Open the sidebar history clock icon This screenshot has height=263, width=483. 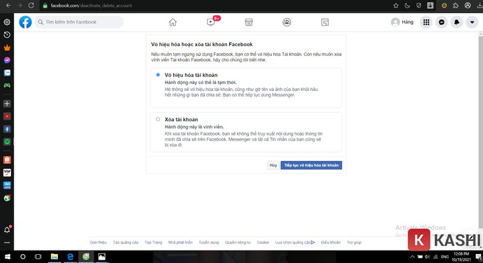click(7, 34)
